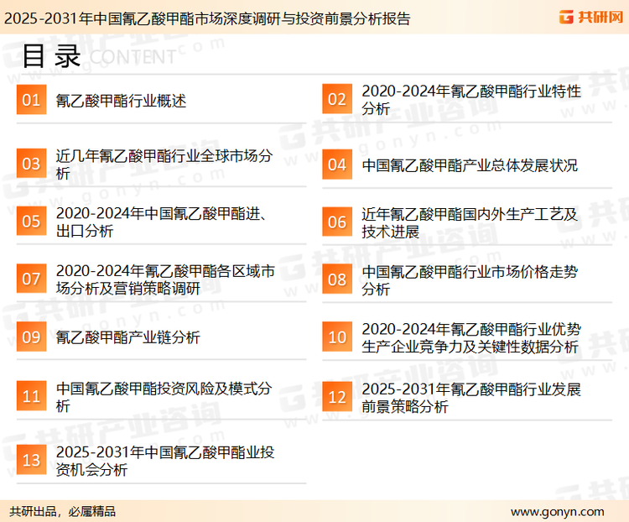This screenshot has width=629, height=522.
Task: Open chapter 各区域市场分析及营销策略调研
Action: pyautogui.click(x=165, y=279)
